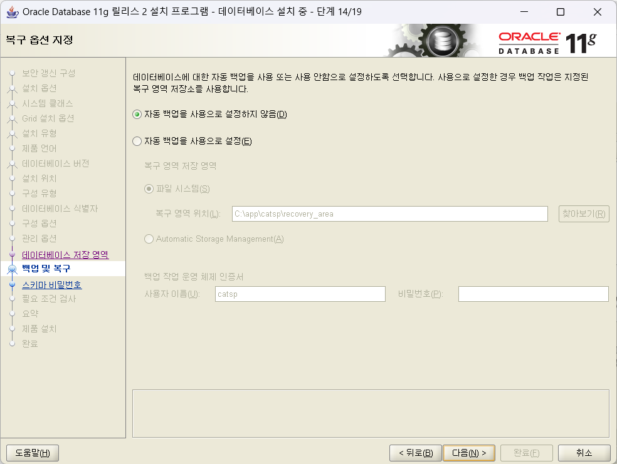
Task: Click the empty message area at bottom
Action: 371,414
